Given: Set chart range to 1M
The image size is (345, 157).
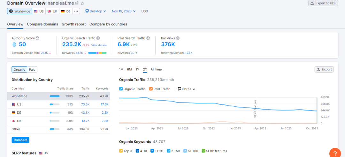Looking at the screenshot, I should 121,69.
